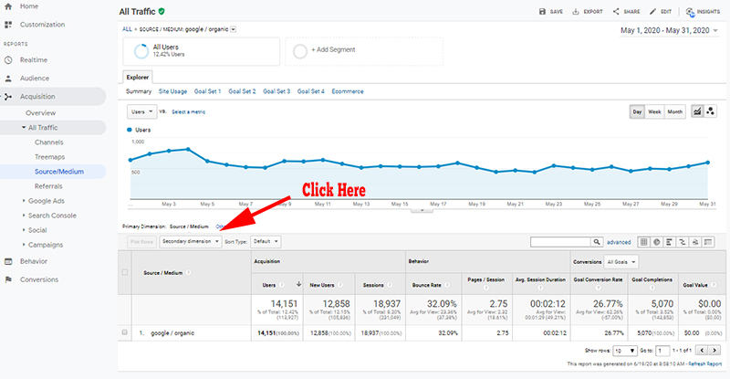This screenshot has width=730, height=379.
Task: Share this report
Action: [x=626, y=12]
